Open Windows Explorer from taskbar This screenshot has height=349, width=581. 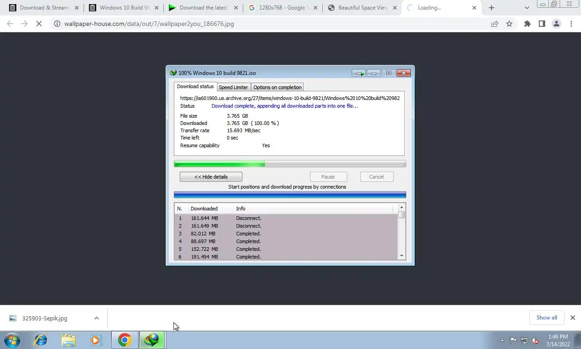[x=69, y=340]
